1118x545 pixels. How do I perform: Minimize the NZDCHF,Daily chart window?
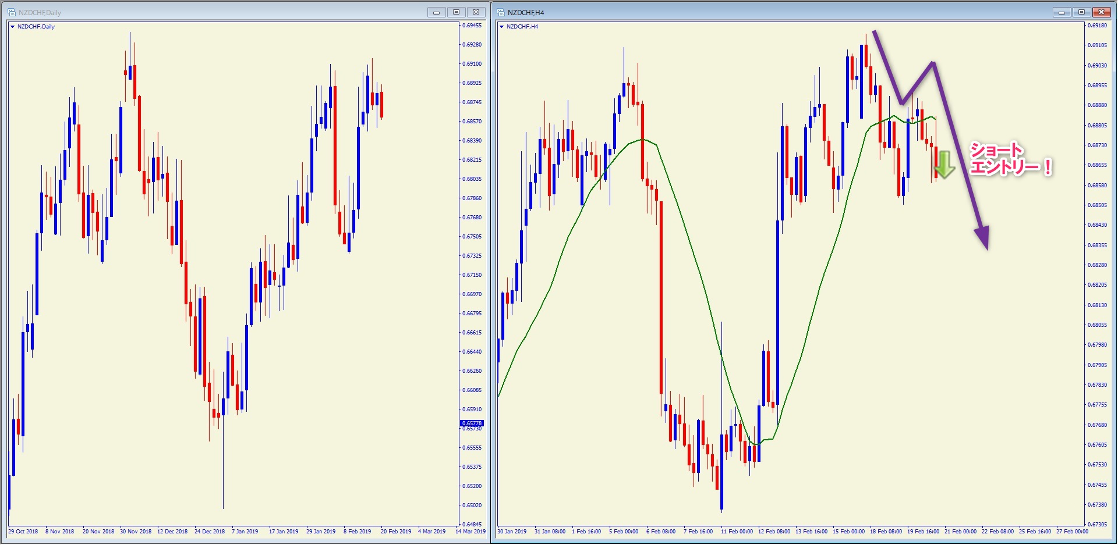click(x=436, y=12)
